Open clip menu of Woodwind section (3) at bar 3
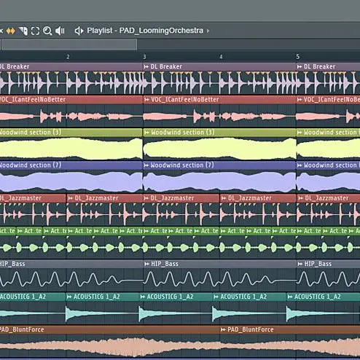This screenshot has width=360, height=360. click(x=146, y=133)
